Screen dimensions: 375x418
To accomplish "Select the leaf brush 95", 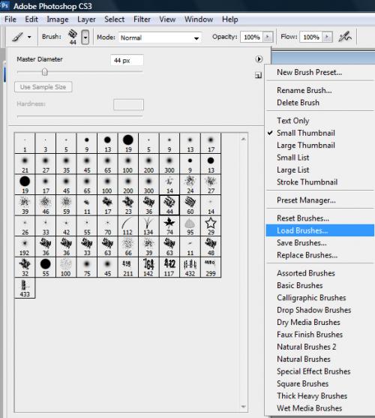I will pyautogui.click(x=190, y=226).
